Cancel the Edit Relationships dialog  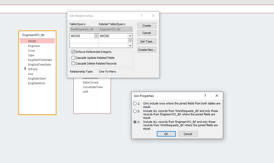click(147, 33)
